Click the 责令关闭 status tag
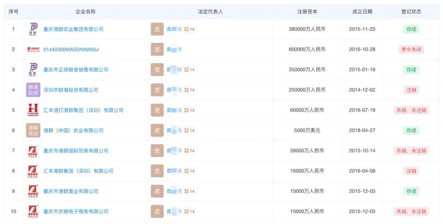 point(411,50)
